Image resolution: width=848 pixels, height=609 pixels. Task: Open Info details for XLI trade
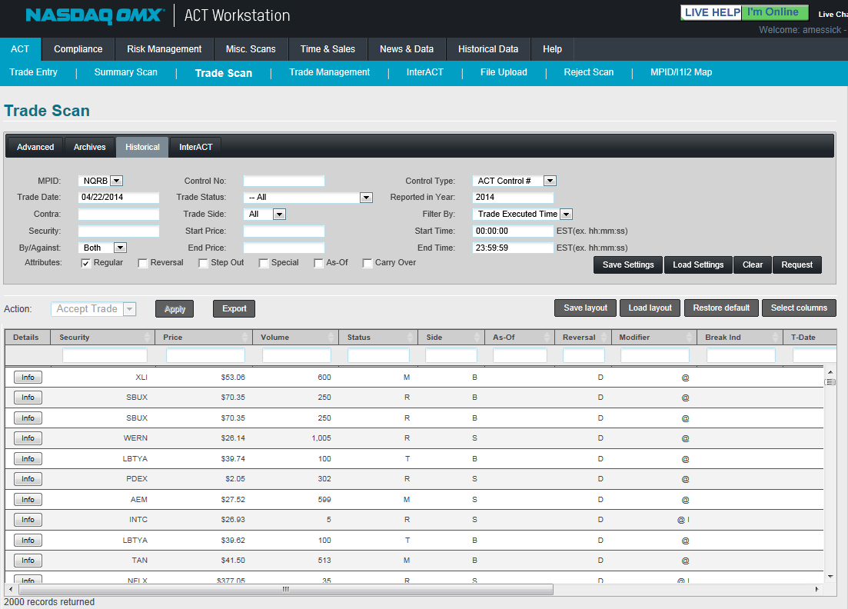coord(28,378)
